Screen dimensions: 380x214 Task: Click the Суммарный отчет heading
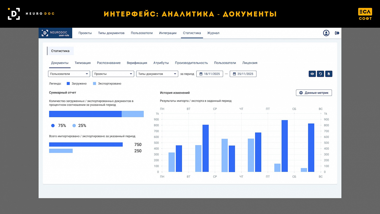(x=63, y=93)
